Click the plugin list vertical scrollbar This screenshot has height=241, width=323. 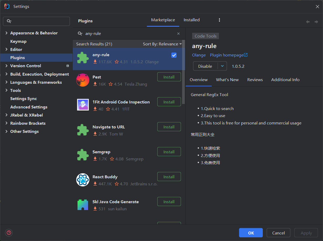[x=183, y=72]
